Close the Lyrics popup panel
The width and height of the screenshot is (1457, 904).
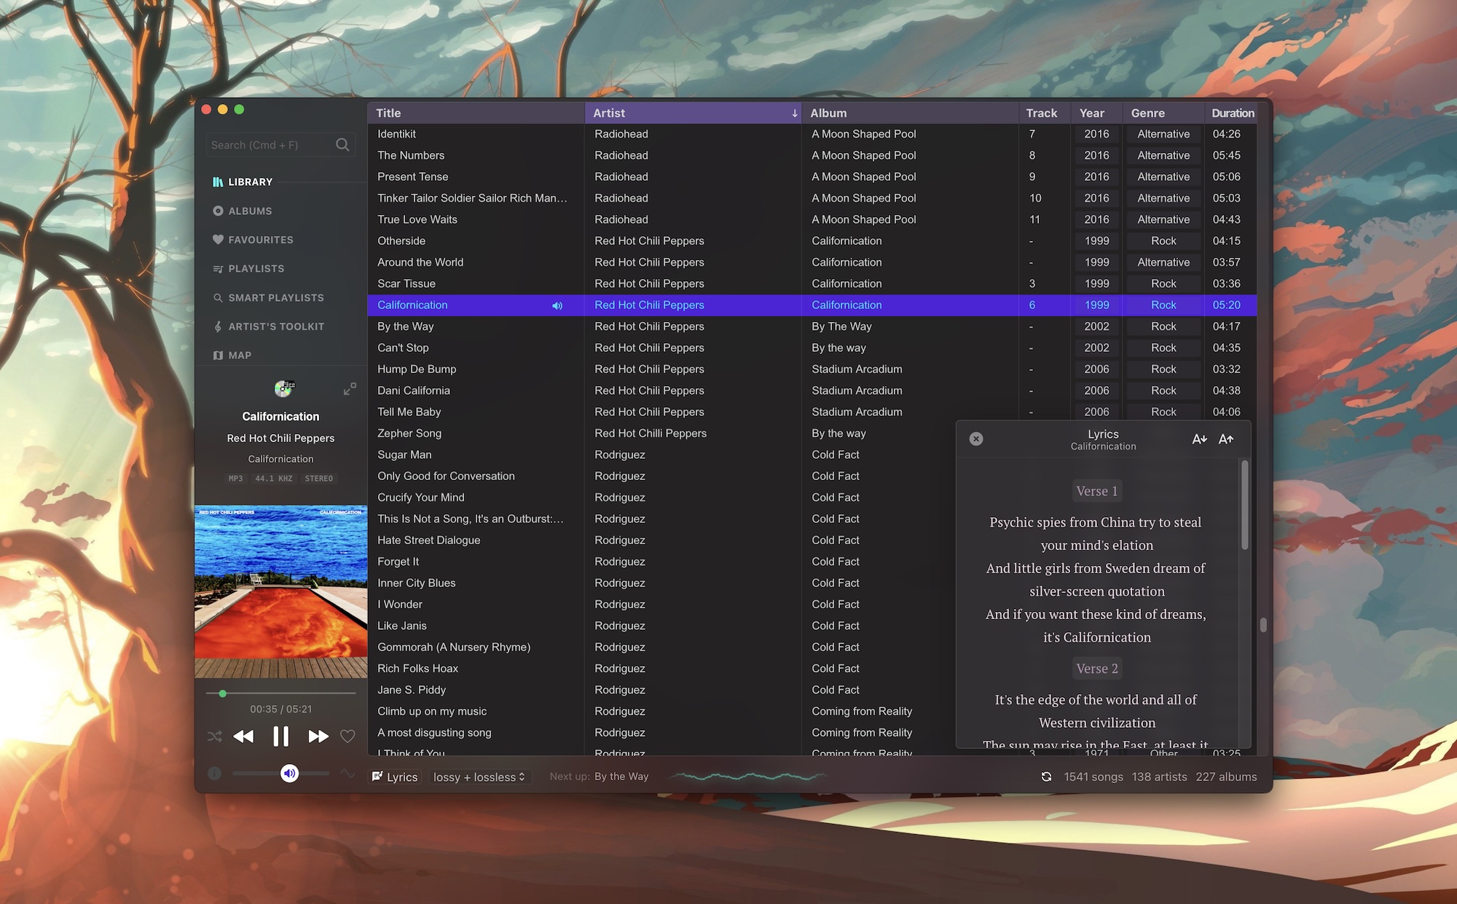(976, 439)
